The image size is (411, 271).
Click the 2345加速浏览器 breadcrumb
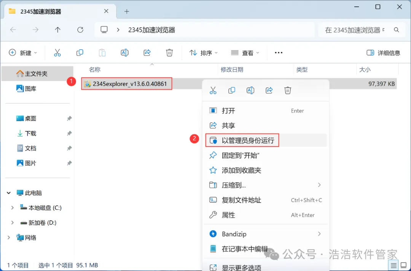pos(151,30)
